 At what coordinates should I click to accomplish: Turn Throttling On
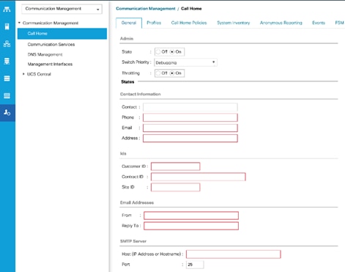click(172, 73)
